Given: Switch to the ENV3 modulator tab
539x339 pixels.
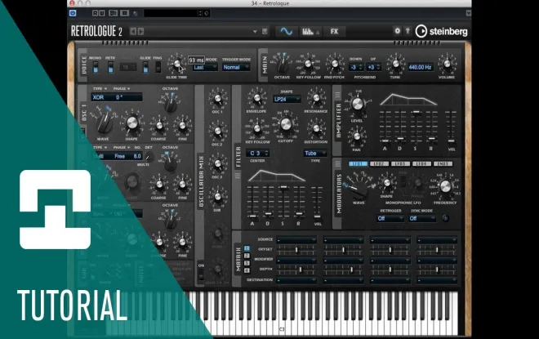Looking at the screenshot, I should 443,164.
